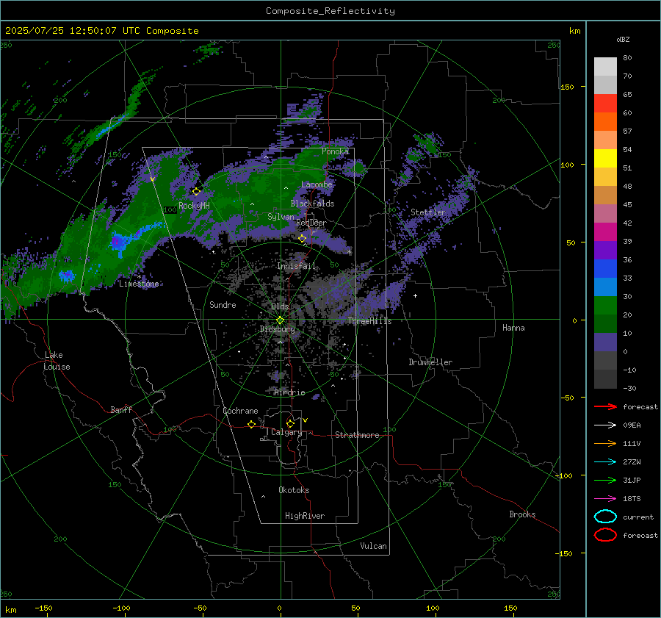Select the magenta swatch between 42 and 39 dBZ
Image resolution: width=661 pixels, height=618 pixels.
[x=605, y=232]
